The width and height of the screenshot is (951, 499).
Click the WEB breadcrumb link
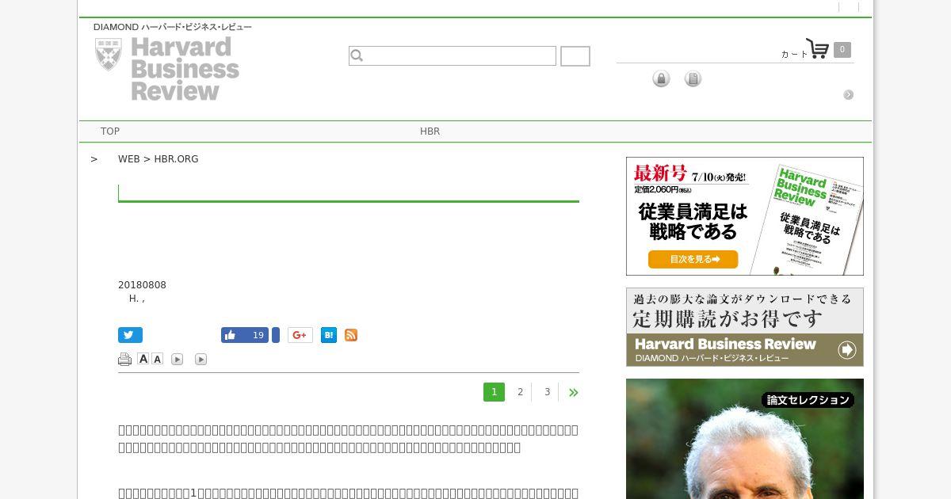point(129,159)
